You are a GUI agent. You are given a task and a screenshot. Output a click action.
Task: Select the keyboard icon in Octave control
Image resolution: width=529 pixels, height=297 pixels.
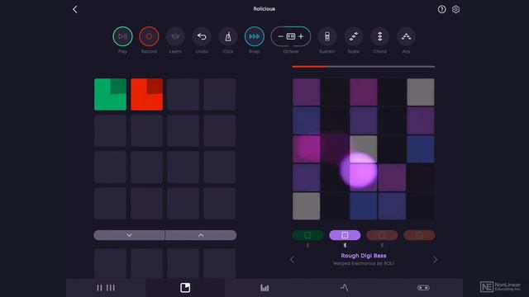point(291,36)
